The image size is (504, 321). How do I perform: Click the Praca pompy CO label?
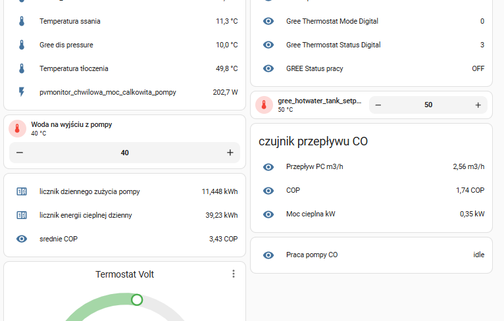point(312,255)
